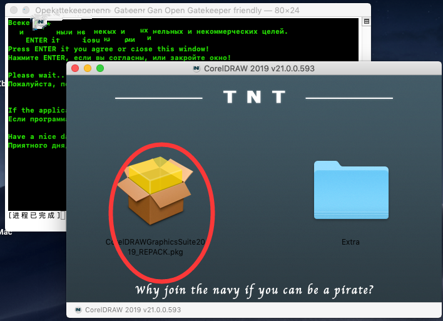443x321 pixels.
Task: Click the CorelDRAWGraphicsSuite2019_REPACK.pkg file name label
Action: (155, 247)
